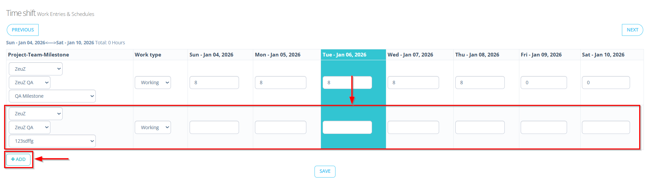The height and width of the screenshot is (186, 650).
Task: Click second row Tuesday Jan 06 empty field
Action: pos(347,127)
